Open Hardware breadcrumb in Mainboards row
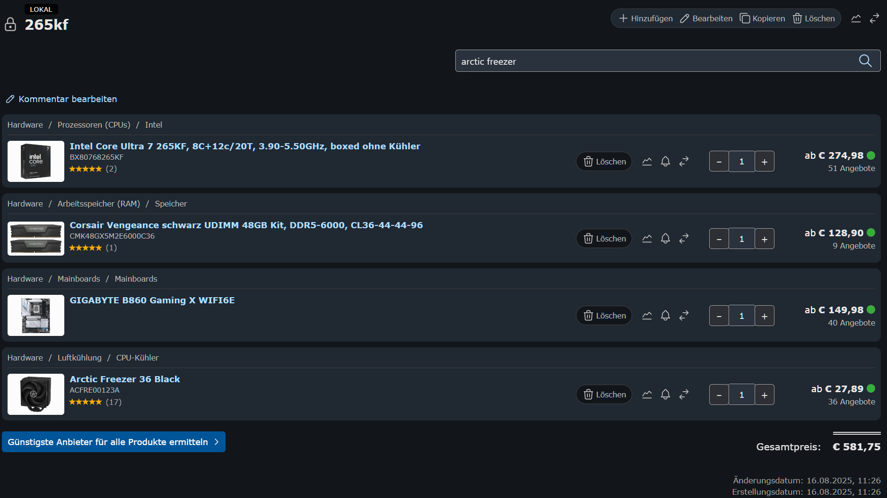Screen dimensions: 887x498 tap(25, 279)
